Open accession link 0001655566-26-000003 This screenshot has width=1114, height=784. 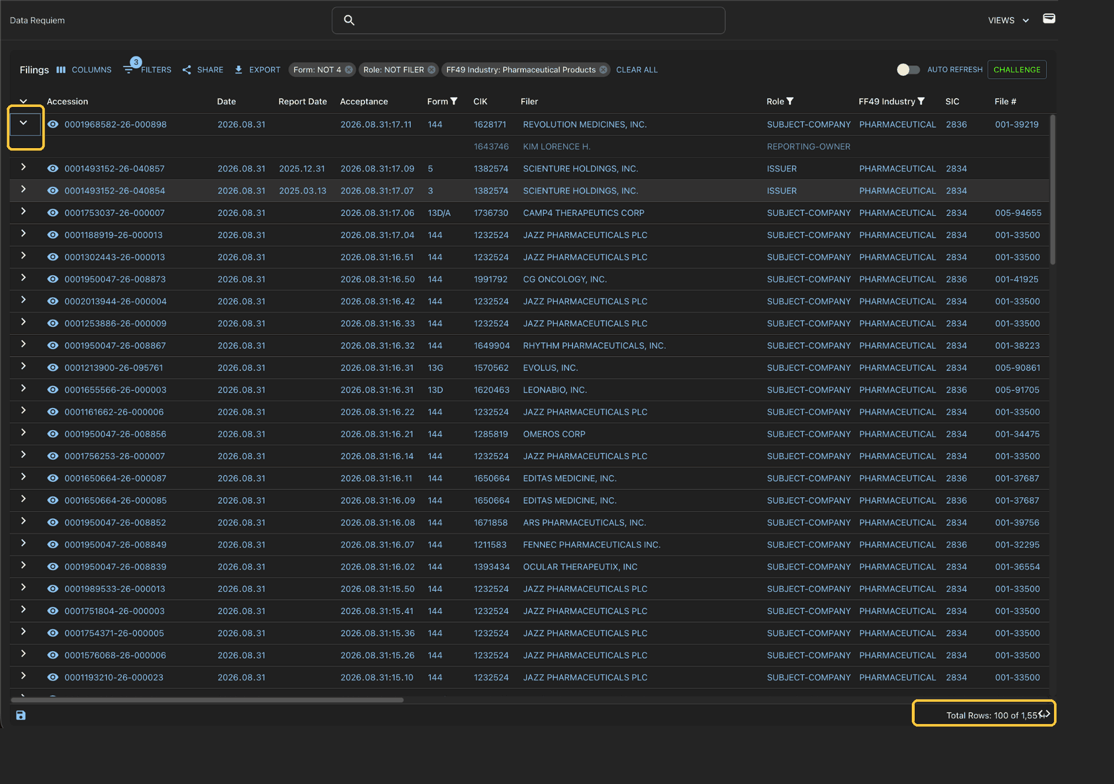(x=115, y=390)
